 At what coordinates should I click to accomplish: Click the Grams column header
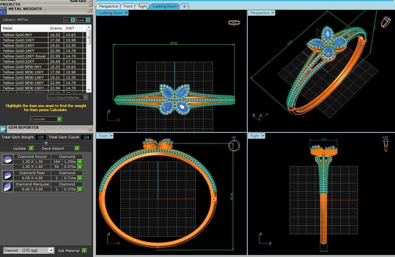(x=56, y=28)
